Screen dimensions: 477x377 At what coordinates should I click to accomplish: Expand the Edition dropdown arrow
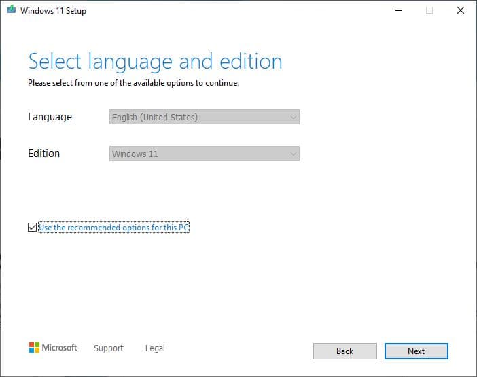293,154
